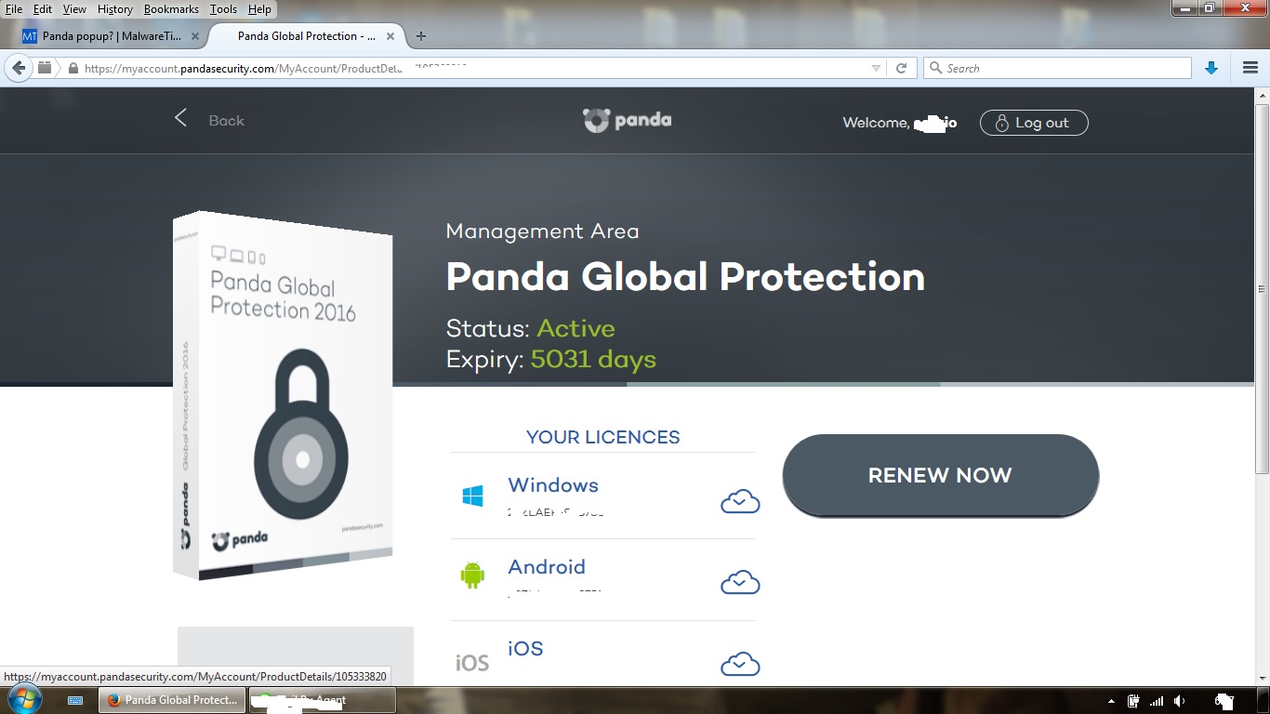Screen dimensions: 1270x714
Task: Close the Panda Global Protection tab
Action: [x=390, y=36]
